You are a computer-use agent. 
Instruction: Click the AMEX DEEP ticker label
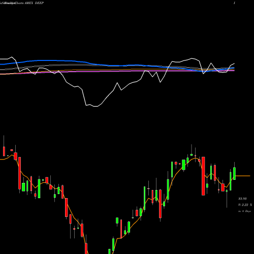(x=34, y=3)
